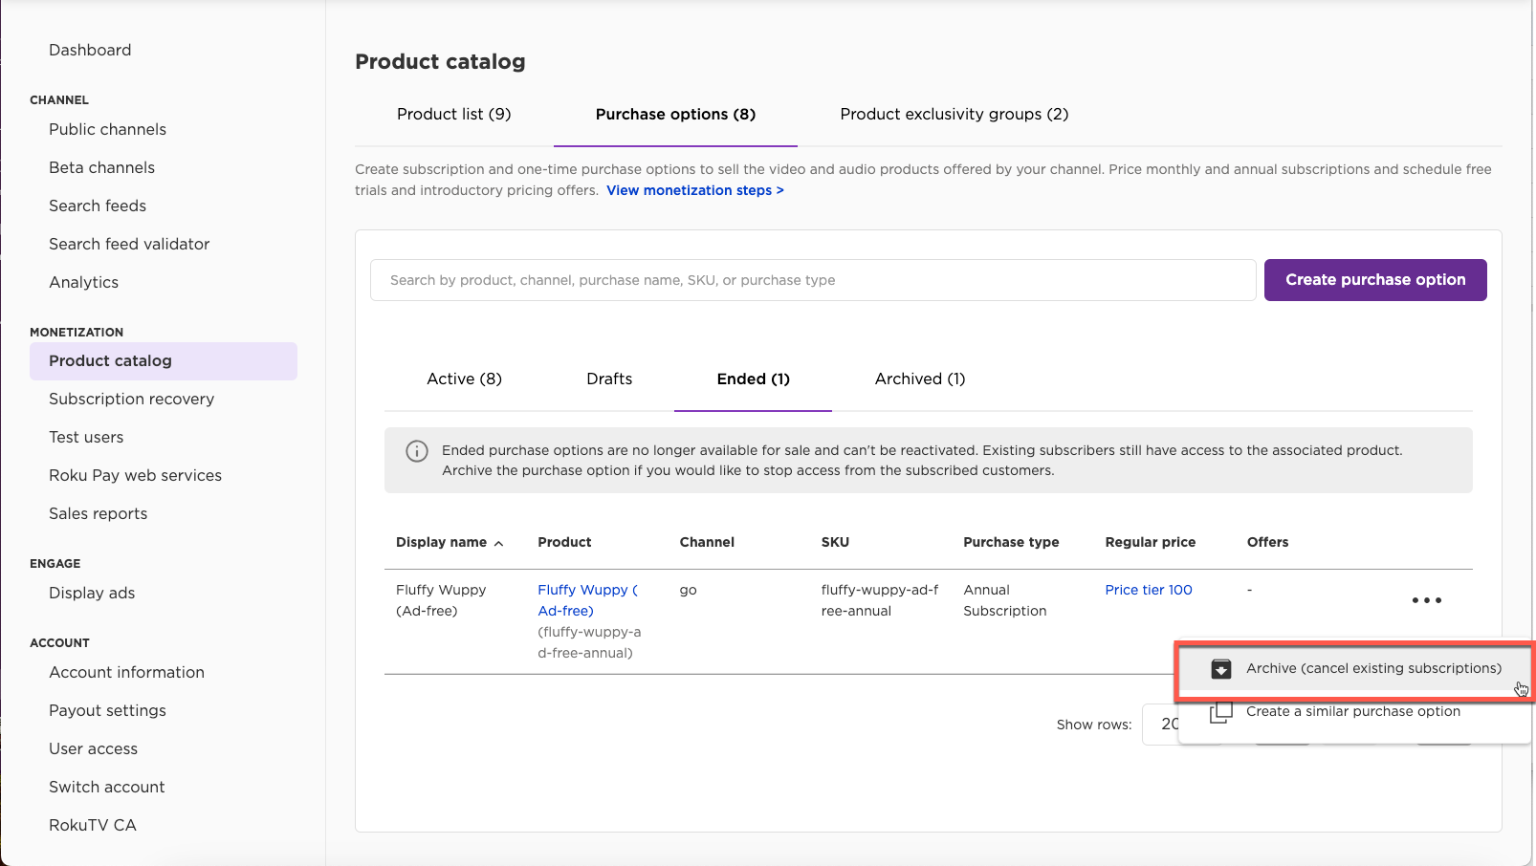Follow the View monetization steps link

(x=694, y=191)
